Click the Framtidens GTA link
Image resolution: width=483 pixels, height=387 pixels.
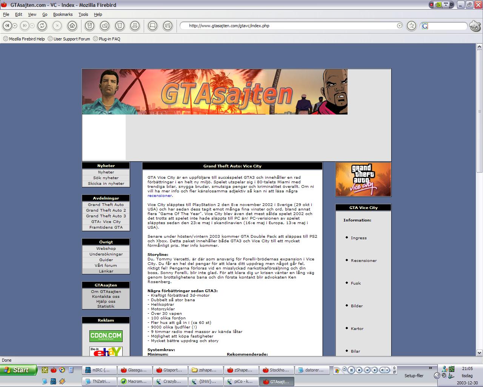[106, 228]
